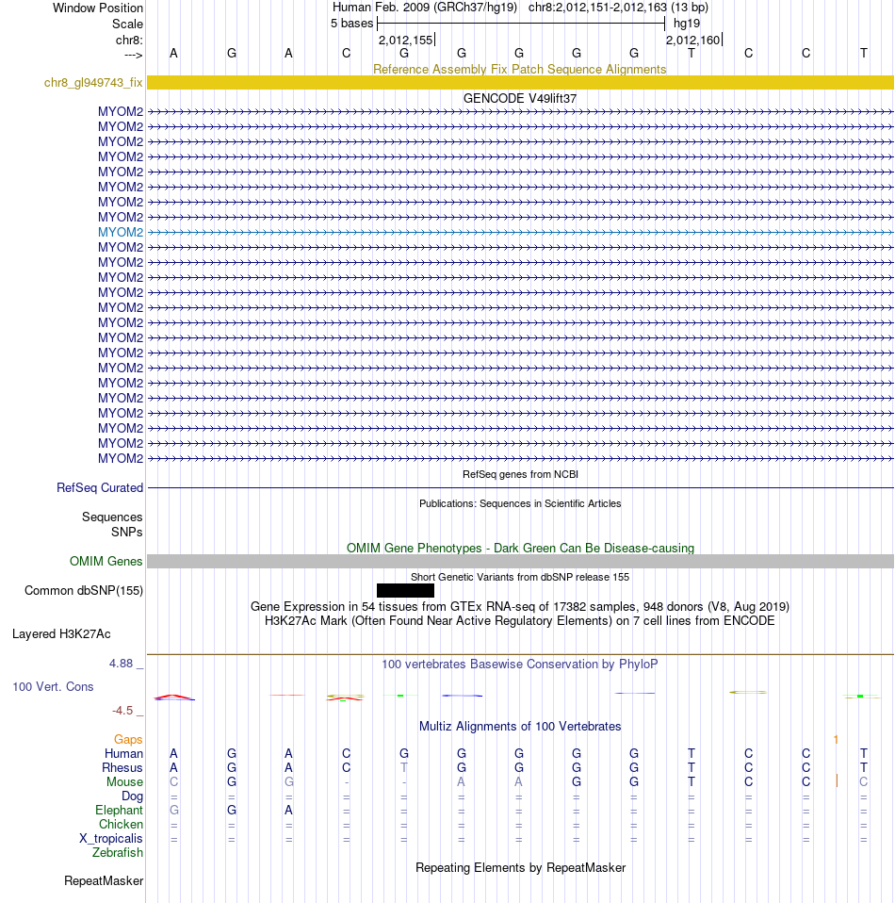Click the Human Feb. 2009 (GRCh37/hg19) heading
Viewport: 895px width, 903px height.
pos(425,8)
